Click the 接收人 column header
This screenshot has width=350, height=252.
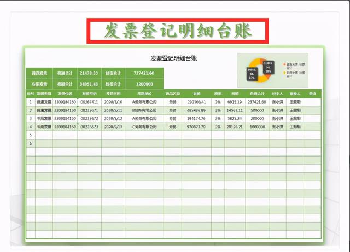(x=295, y=94)
